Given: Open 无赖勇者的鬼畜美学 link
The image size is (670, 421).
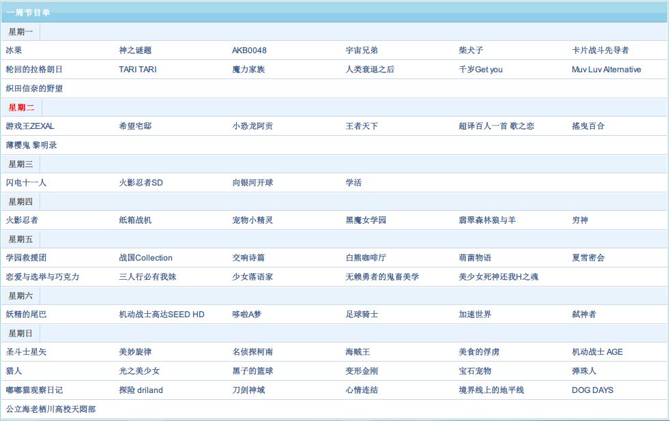Looking at the screenshot, I should pyautogui.click(x=382, y=276).
